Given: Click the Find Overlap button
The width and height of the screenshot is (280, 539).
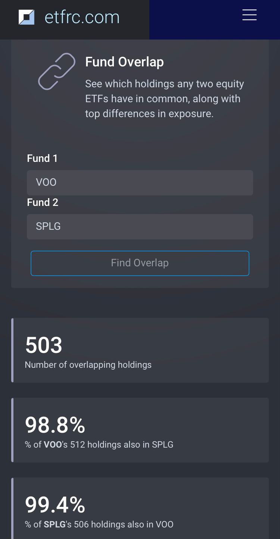Looking at the screenshot, I should [140, 263].
